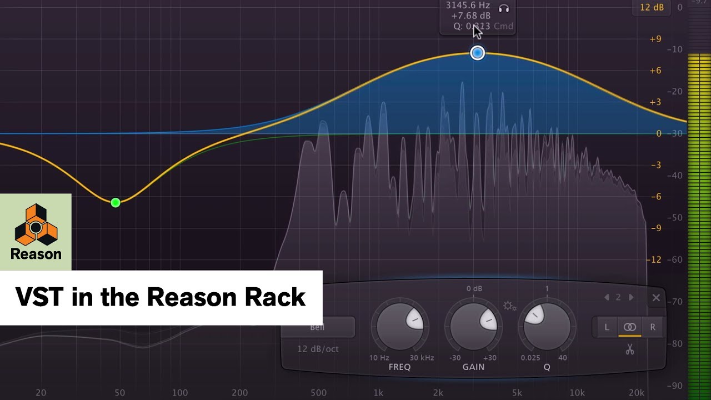Click the Reason logo
Image resolution: width=711 pixels, height=400 pixels.
point(36,232)
